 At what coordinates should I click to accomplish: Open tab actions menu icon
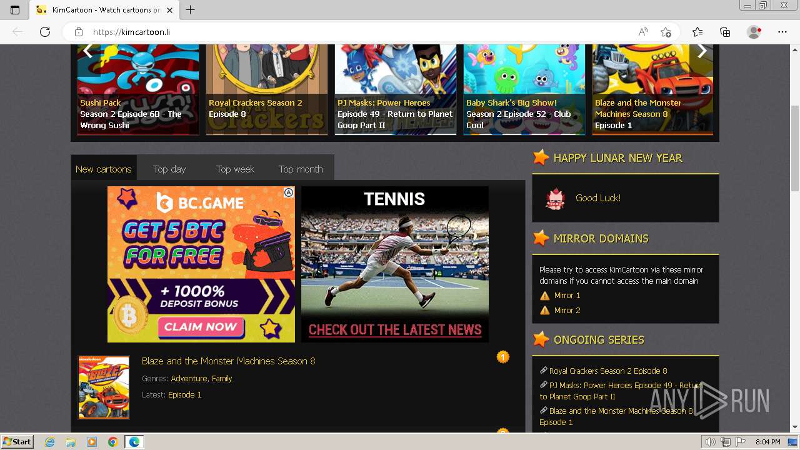pyautogui.click(x=15, y=10)
